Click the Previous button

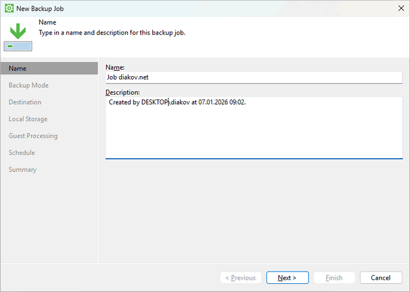pyautogui.click(x=240, y=278)
